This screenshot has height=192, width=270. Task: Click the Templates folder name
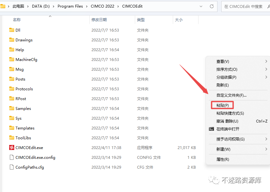click(x=25, y=128)
